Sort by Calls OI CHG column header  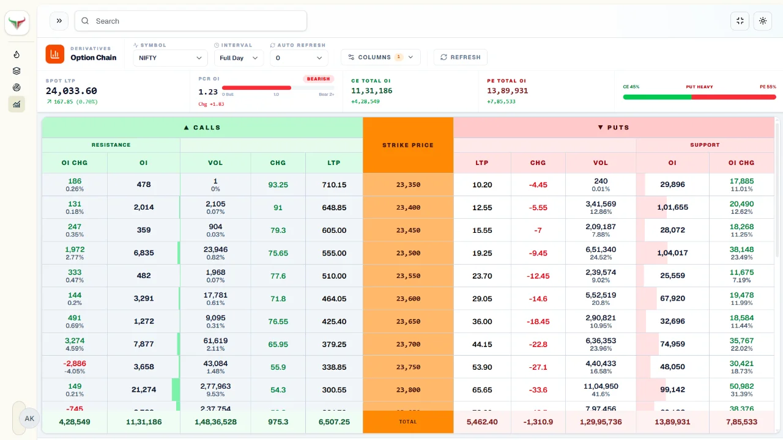click(75, 163)
